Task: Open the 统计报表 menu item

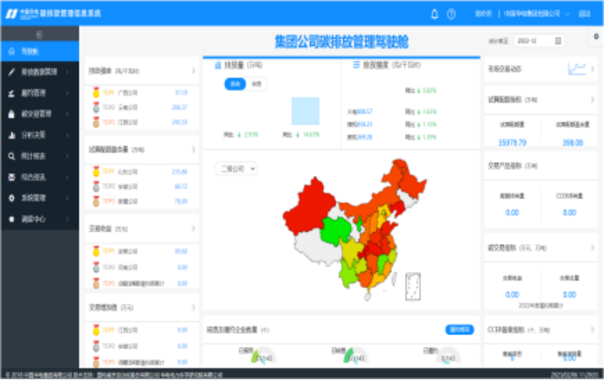Action: pyautogui.click(x=39, y=156)
